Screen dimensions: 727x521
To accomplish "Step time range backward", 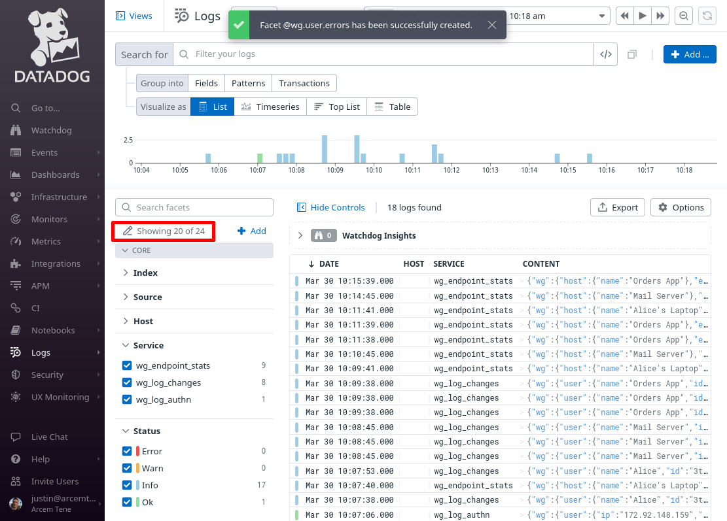I will 624,16.
